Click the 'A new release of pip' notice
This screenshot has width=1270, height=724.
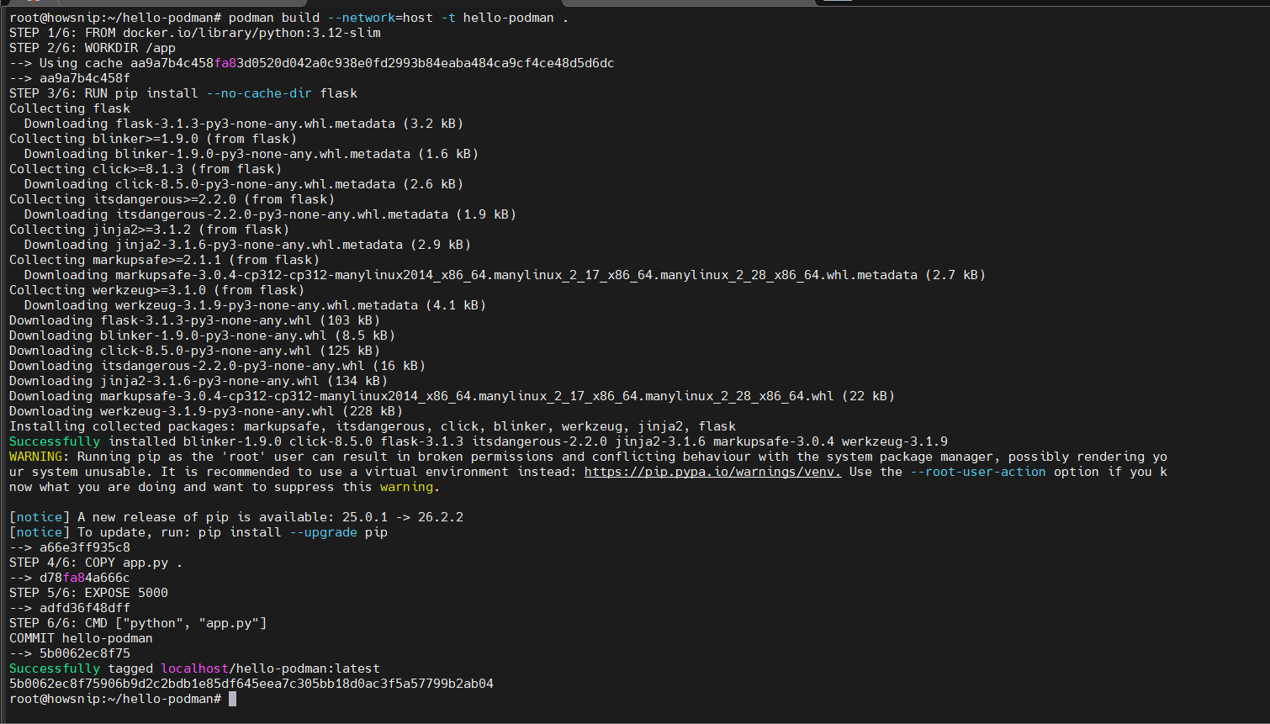[236, 517]
